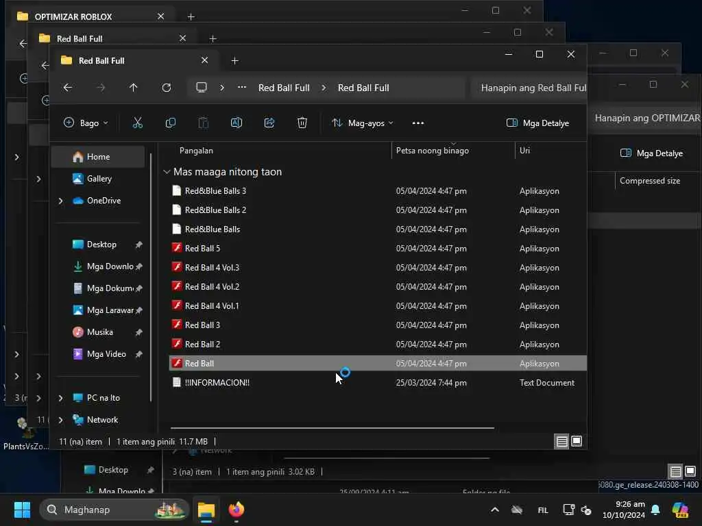Open chevron between Red Ball Full breadcrumbs
This screenshot has width=702, height=526.
(x=324, y=88)
